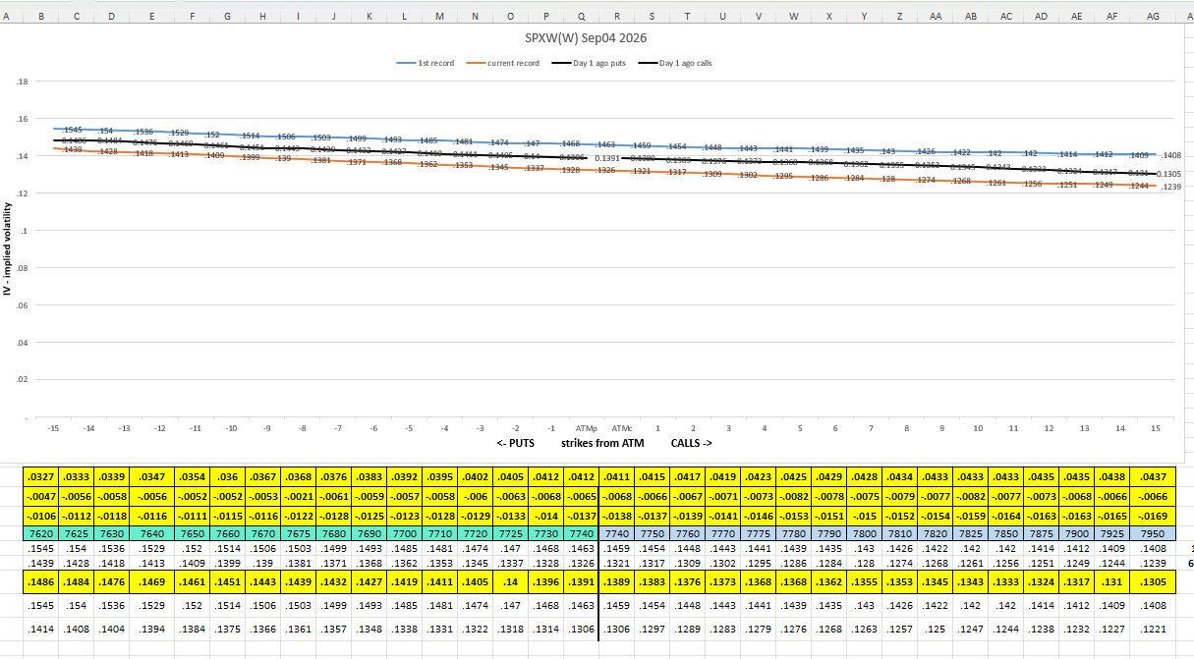The image size is (1194, 659).
Task: Select the yellow cell -.0106
Action: 40,515
